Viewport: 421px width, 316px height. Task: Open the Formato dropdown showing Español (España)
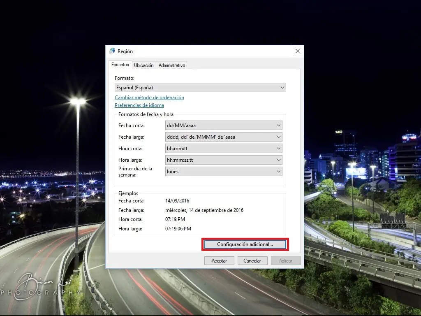pyautogui.click(x=200, y=88)
